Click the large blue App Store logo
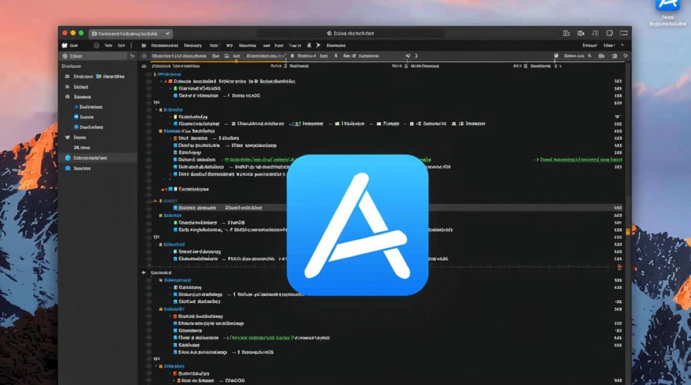 point(357,225)
